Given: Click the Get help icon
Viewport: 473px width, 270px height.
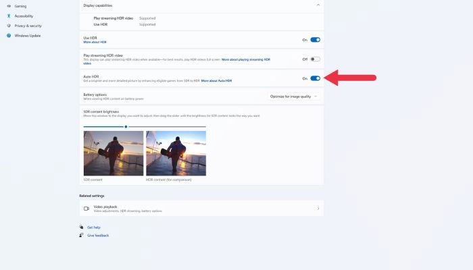Looking at the screenshot, I should point(82,227).
